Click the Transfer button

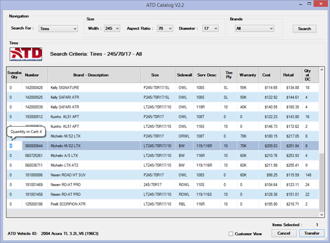pyautogui.click(x=312, y=233)
